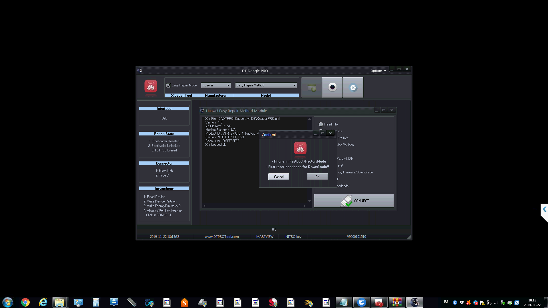Click the Xloader Tool header label
Viewport: 548px width, 308px height.
click(x=182, y=96)
